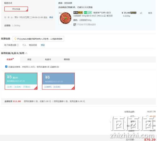Click the PLUS price badge
The height and width of the screenshot is (141, 157).
tap(133, 13)
